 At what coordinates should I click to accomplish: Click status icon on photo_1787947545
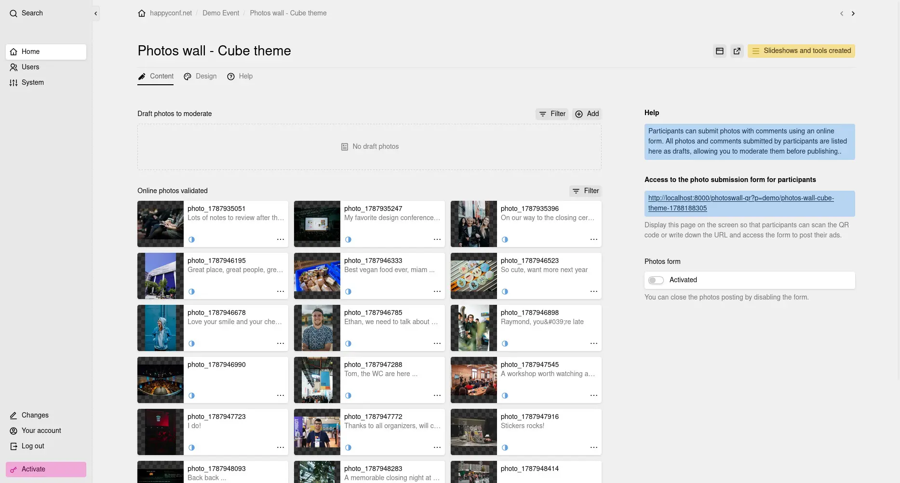pos(505,396)
